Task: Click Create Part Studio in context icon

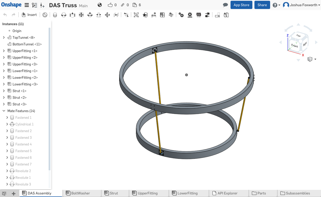Action: point(226,15)
